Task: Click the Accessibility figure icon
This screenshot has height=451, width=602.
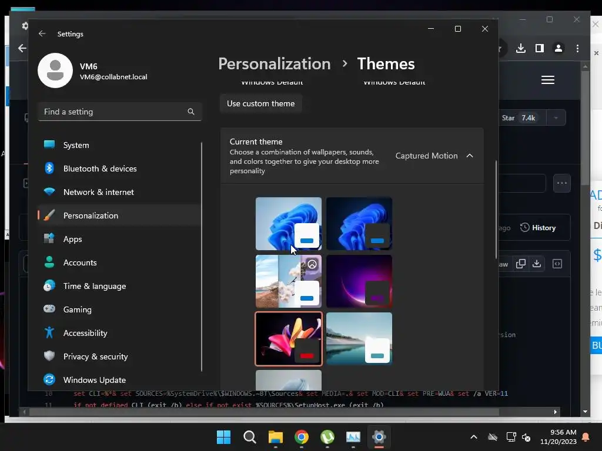Action: (x=49, y=332)
